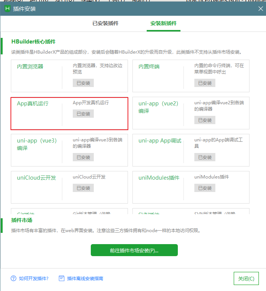Open the uniModules插件 plugin title

point(159,178)
